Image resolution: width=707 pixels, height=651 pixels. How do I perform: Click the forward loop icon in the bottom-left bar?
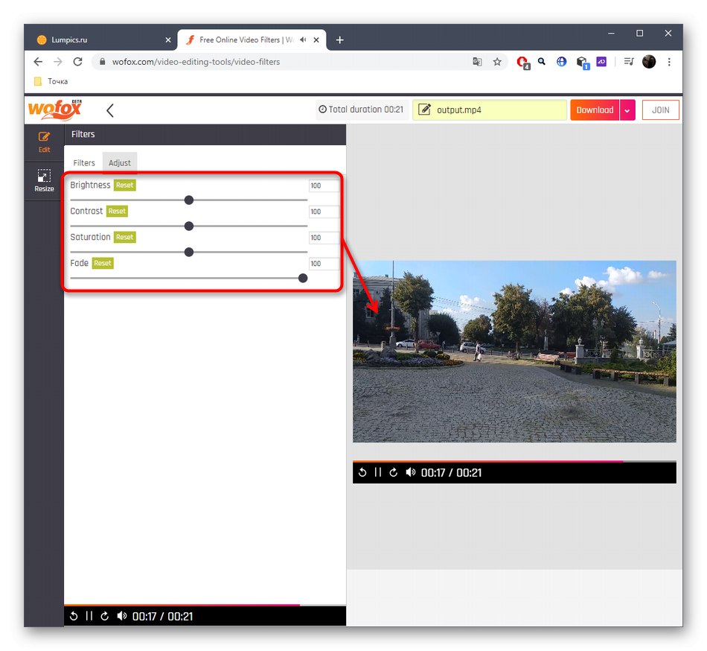click(105, 616)
